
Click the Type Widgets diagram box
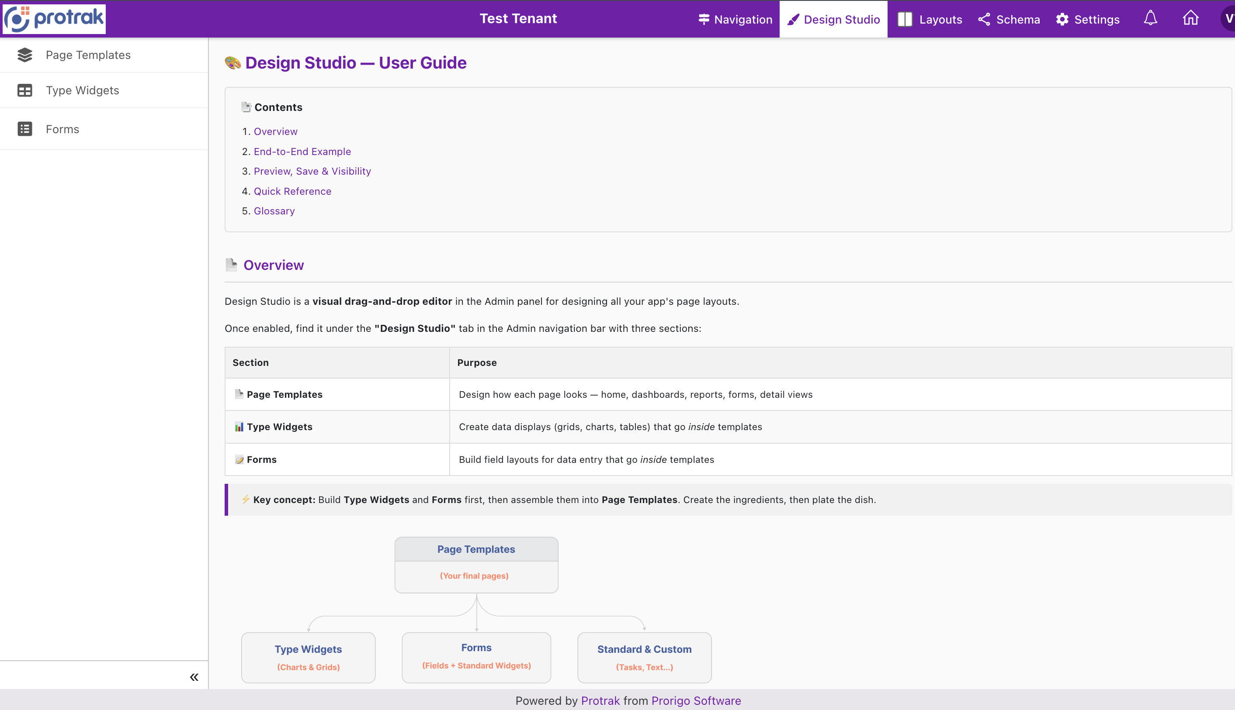click(x=309, y=657)
